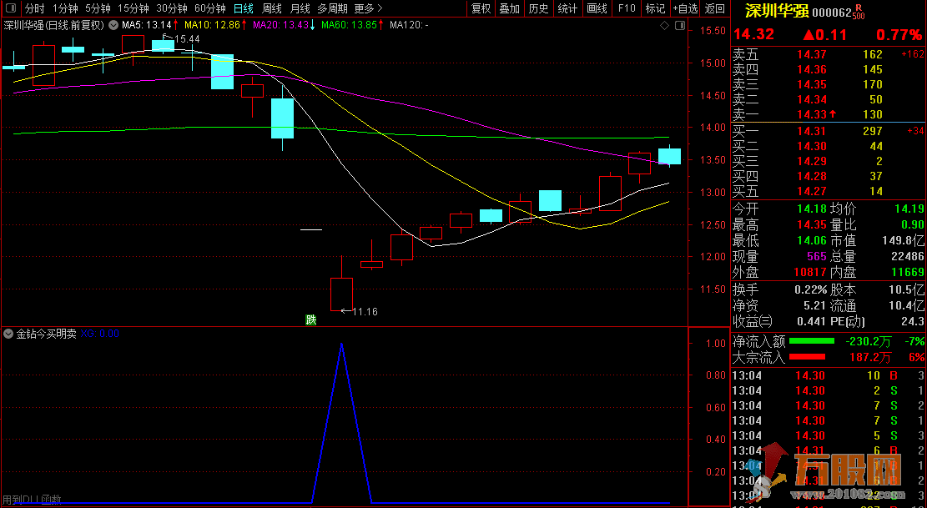The width and height of the screenshot is (927, 508).
Task: Click the 0.77% change percentage
Action: point(899,34)
